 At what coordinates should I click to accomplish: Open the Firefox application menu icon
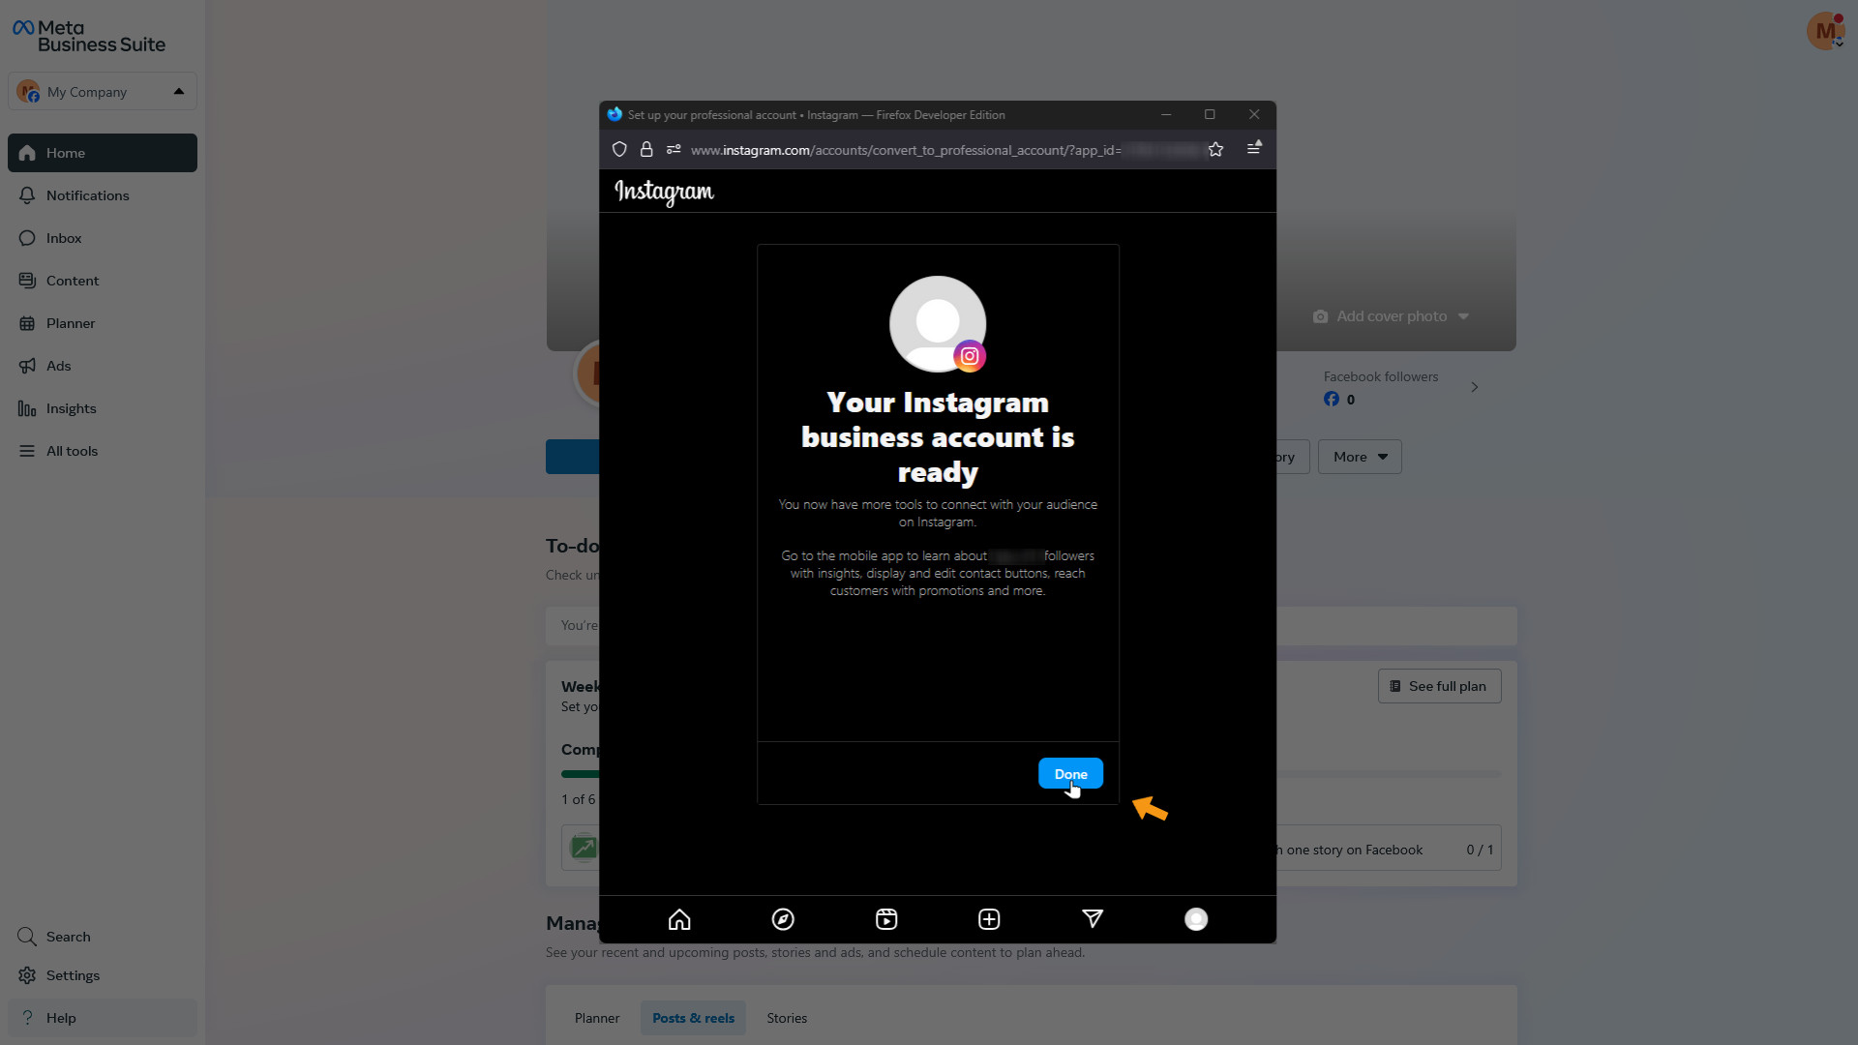point(1254,148)
